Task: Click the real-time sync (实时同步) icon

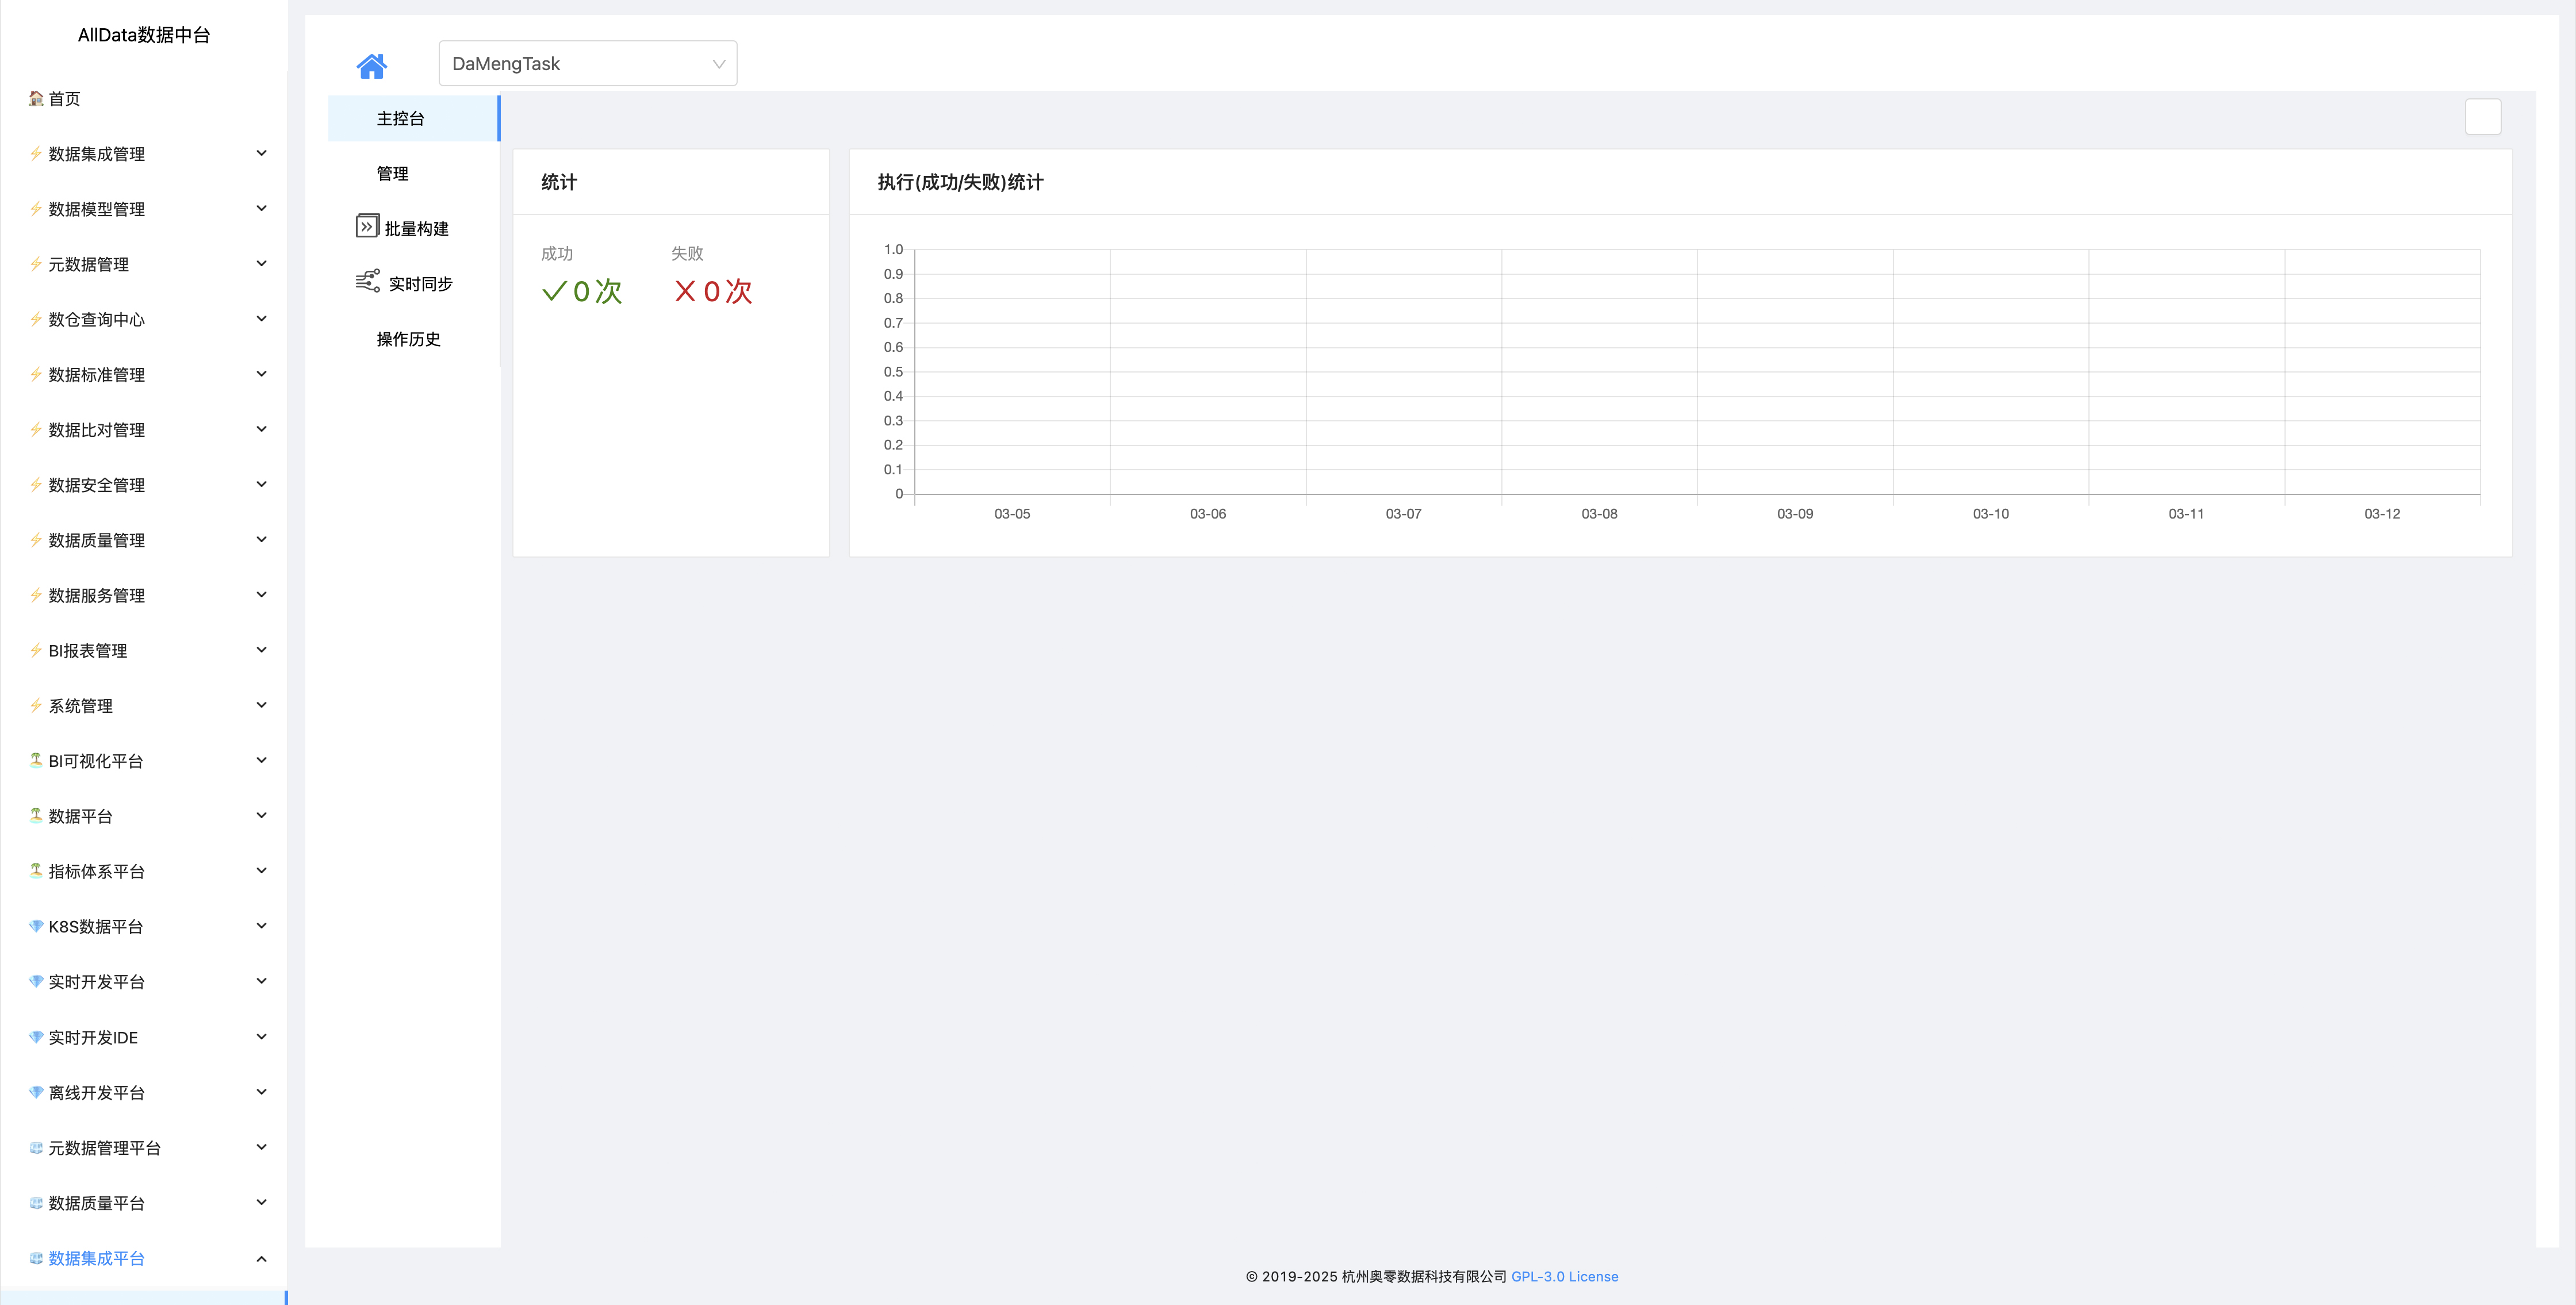Action: [367, 281]
